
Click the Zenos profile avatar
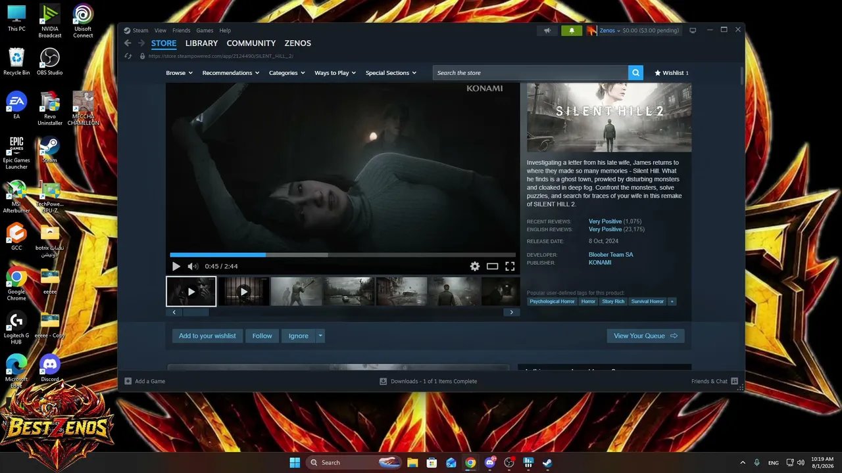click(591, 30)
